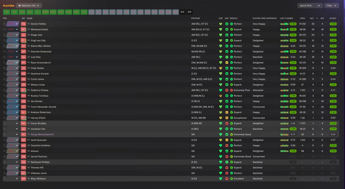Viewport: 345px width, 189px height.
Task: Click the condition heart icon for Kostas Tsimikas
Action: (220, 96)
